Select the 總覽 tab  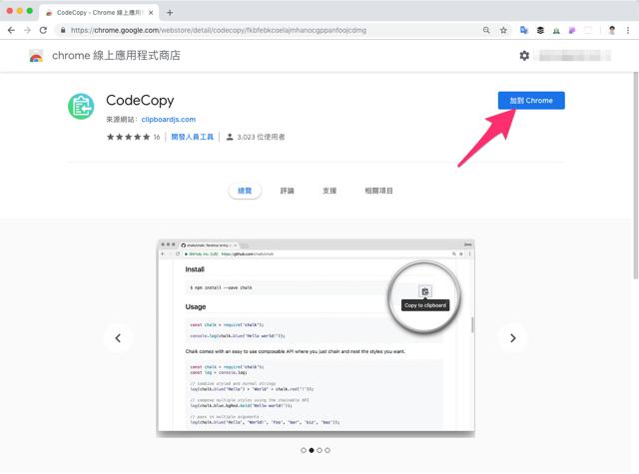coord(245,191)
